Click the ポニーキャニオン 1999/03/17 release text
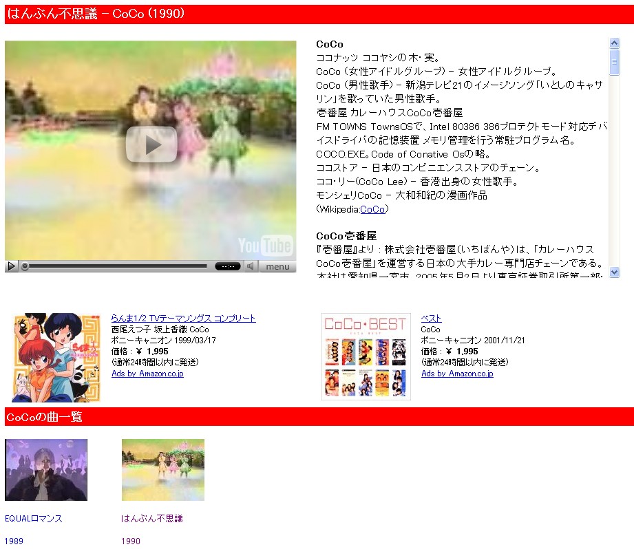The height and width of the screenshot is (549, 634). point(163,340)
